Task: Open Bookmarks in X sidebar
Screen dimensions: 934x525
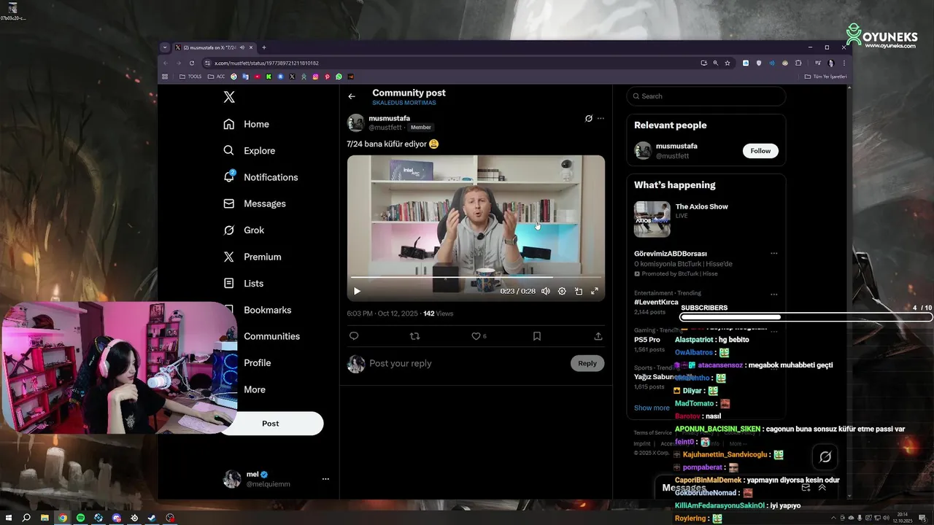Action: pyautogui.click(x=267, y=310)
